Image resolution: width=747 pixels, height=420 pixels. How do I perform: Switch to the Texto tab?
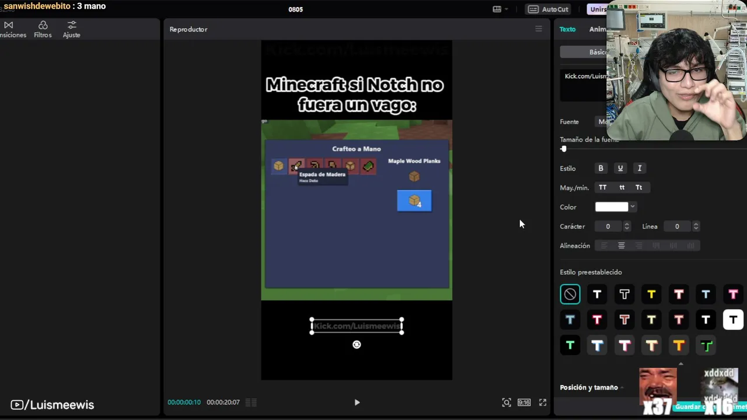coord(567,29)
